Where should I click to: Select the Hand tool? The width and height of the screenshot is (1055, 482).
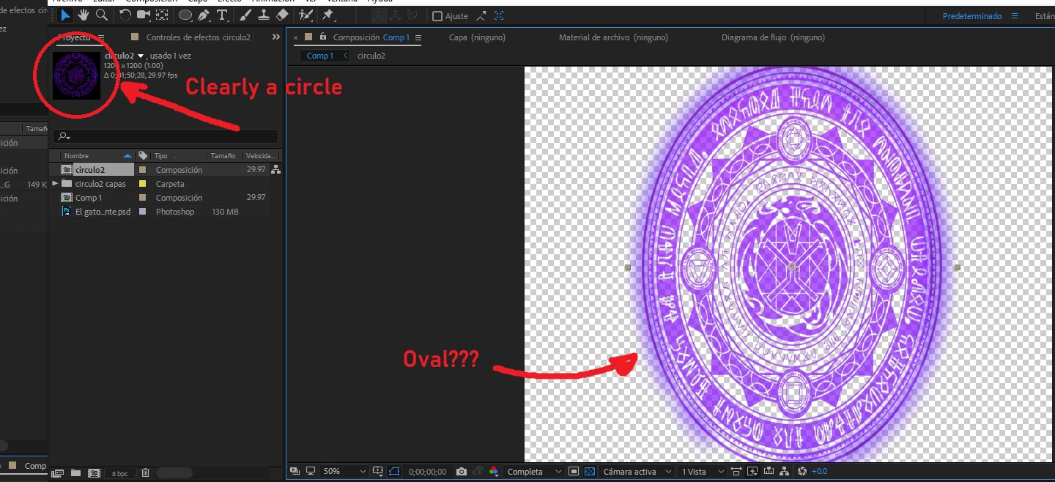[84, 15]
